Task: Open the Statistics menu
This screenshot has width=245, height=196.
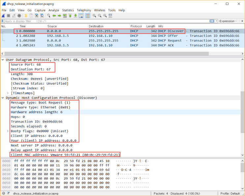Action: 68,10
